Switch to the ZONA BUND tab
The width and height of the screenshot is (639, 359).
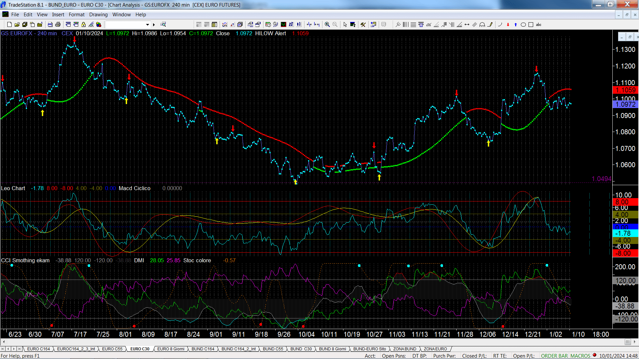click(405, 349)
